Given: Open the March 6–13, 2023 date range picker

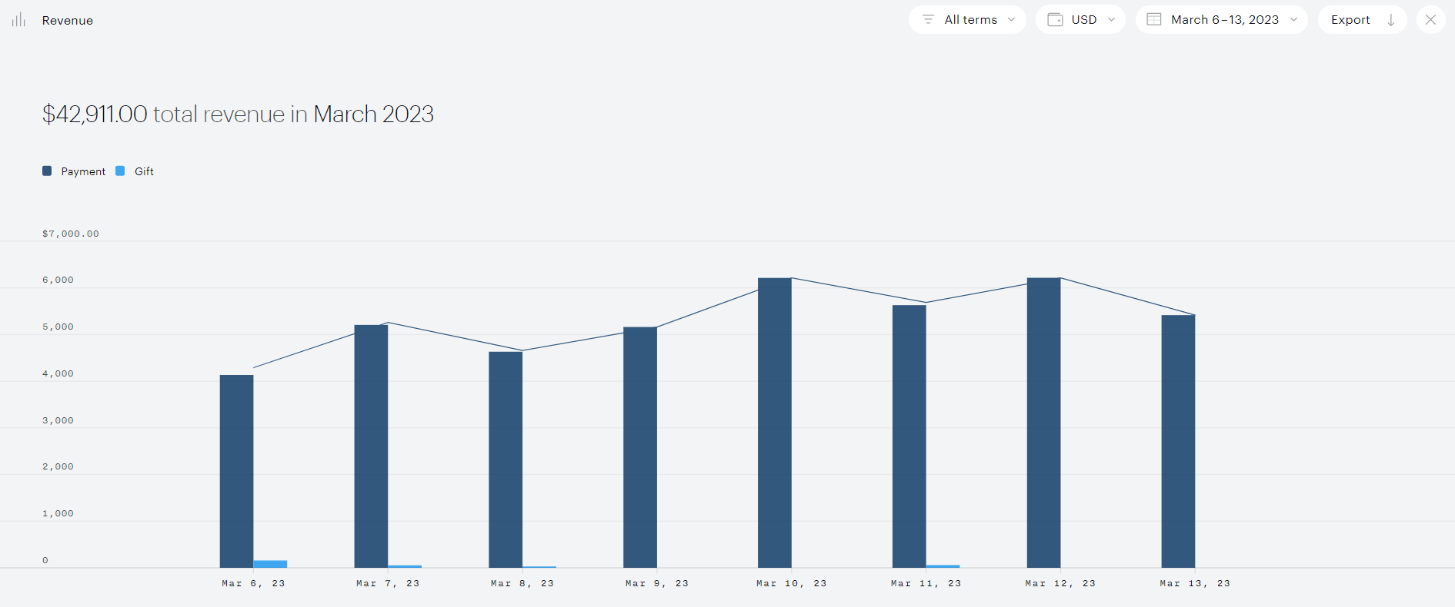Looking at the screenshot, I should tap(1222, 20).
